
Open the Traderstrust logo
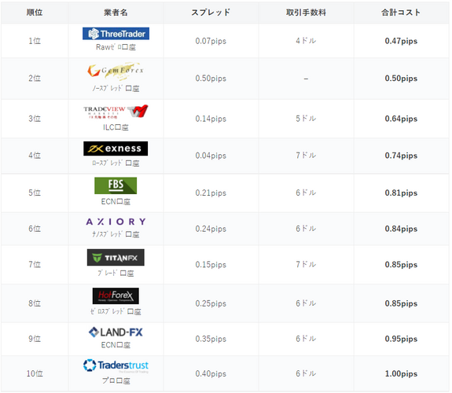(x=116, y=366)
